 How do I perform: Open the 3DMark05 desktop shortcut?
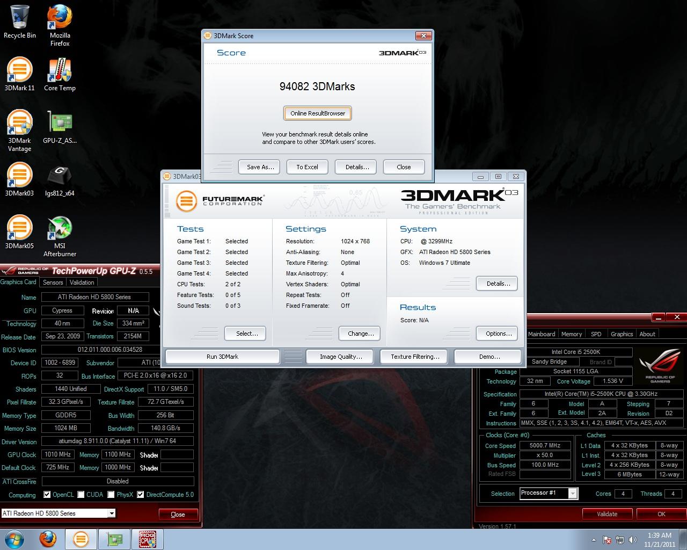click(x=20, y=232)
